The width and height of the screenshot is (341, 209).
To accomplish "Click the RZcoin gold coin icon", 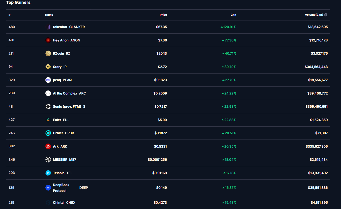I will click(48, 53).
